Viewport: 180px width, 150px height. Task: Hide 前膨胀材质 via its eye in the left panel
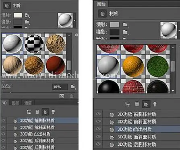pyautogui.click(x=3, y=120)
